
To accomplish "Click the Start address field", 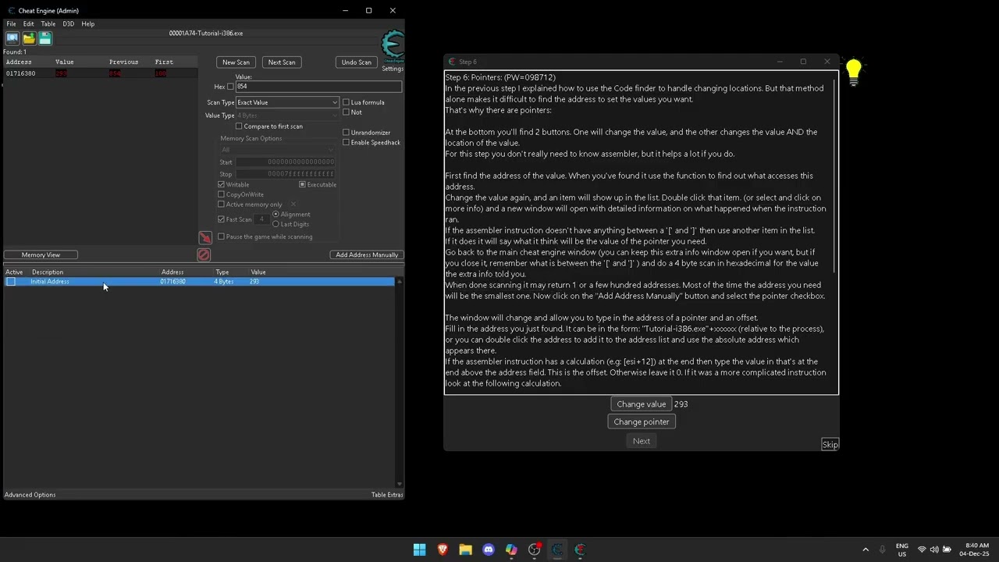I will (285, 162).
